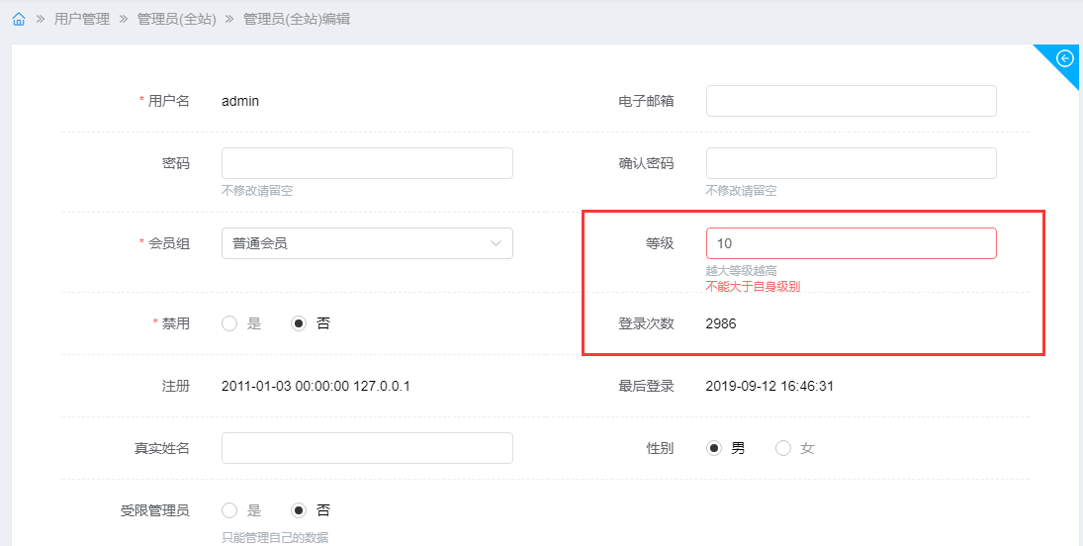
Task: Choose 男 for 性别
Action: pos(714,448)
